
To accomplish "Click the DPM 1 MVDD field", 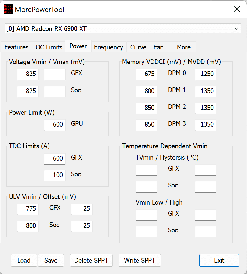I will (206, 92).
